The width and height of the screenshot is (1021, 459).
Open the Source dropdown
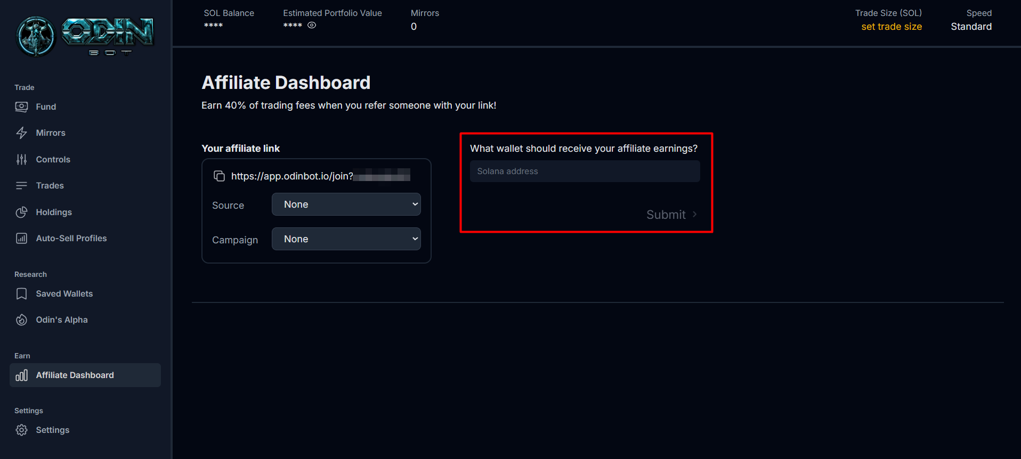pyautogui.click(x=346, y=204)
